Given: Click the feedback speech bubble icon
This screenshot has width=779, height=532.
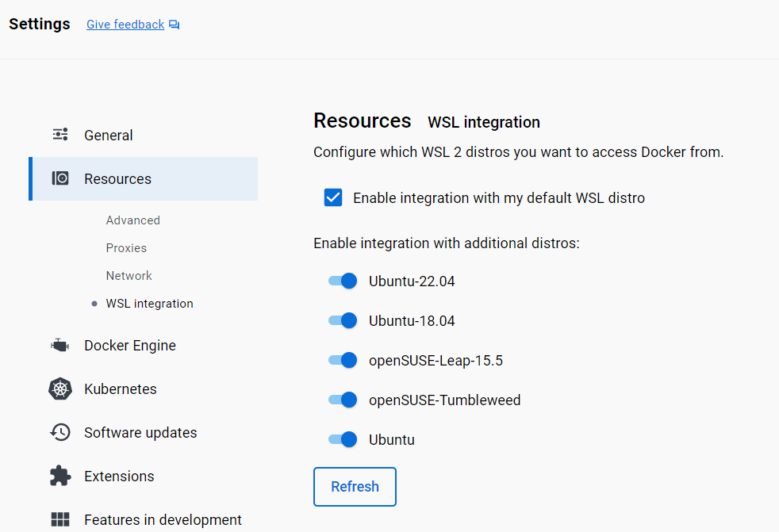Looking at the screenshot, I should (x=175, y=25).
